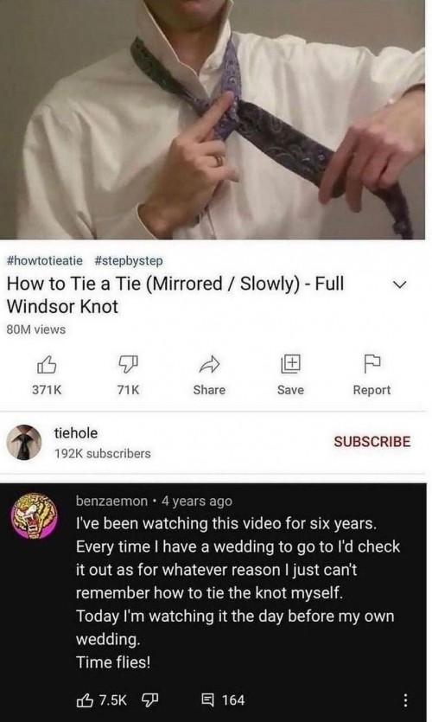Expand the video description chevron
The width and height of the screenshot is (432, 722).
click(399, 285)
